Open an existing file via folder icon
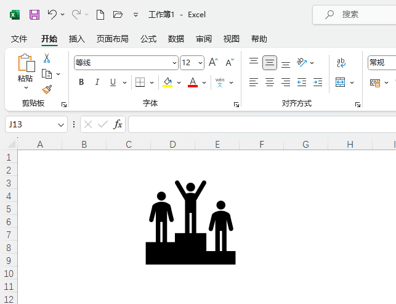 point(118,15)
